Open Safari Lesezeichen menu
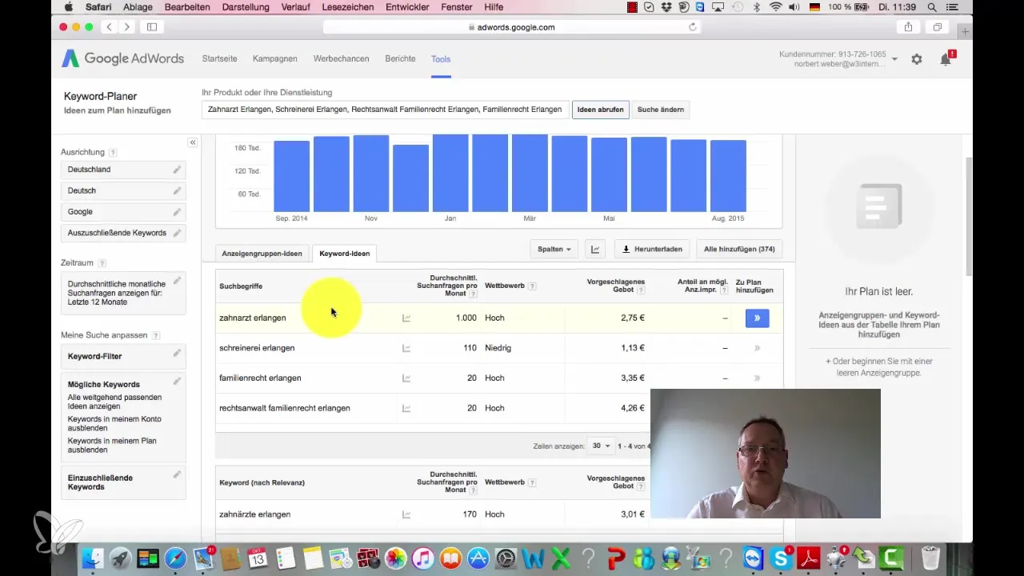Screen dimensions: 1024x576 tap(349, 7)
